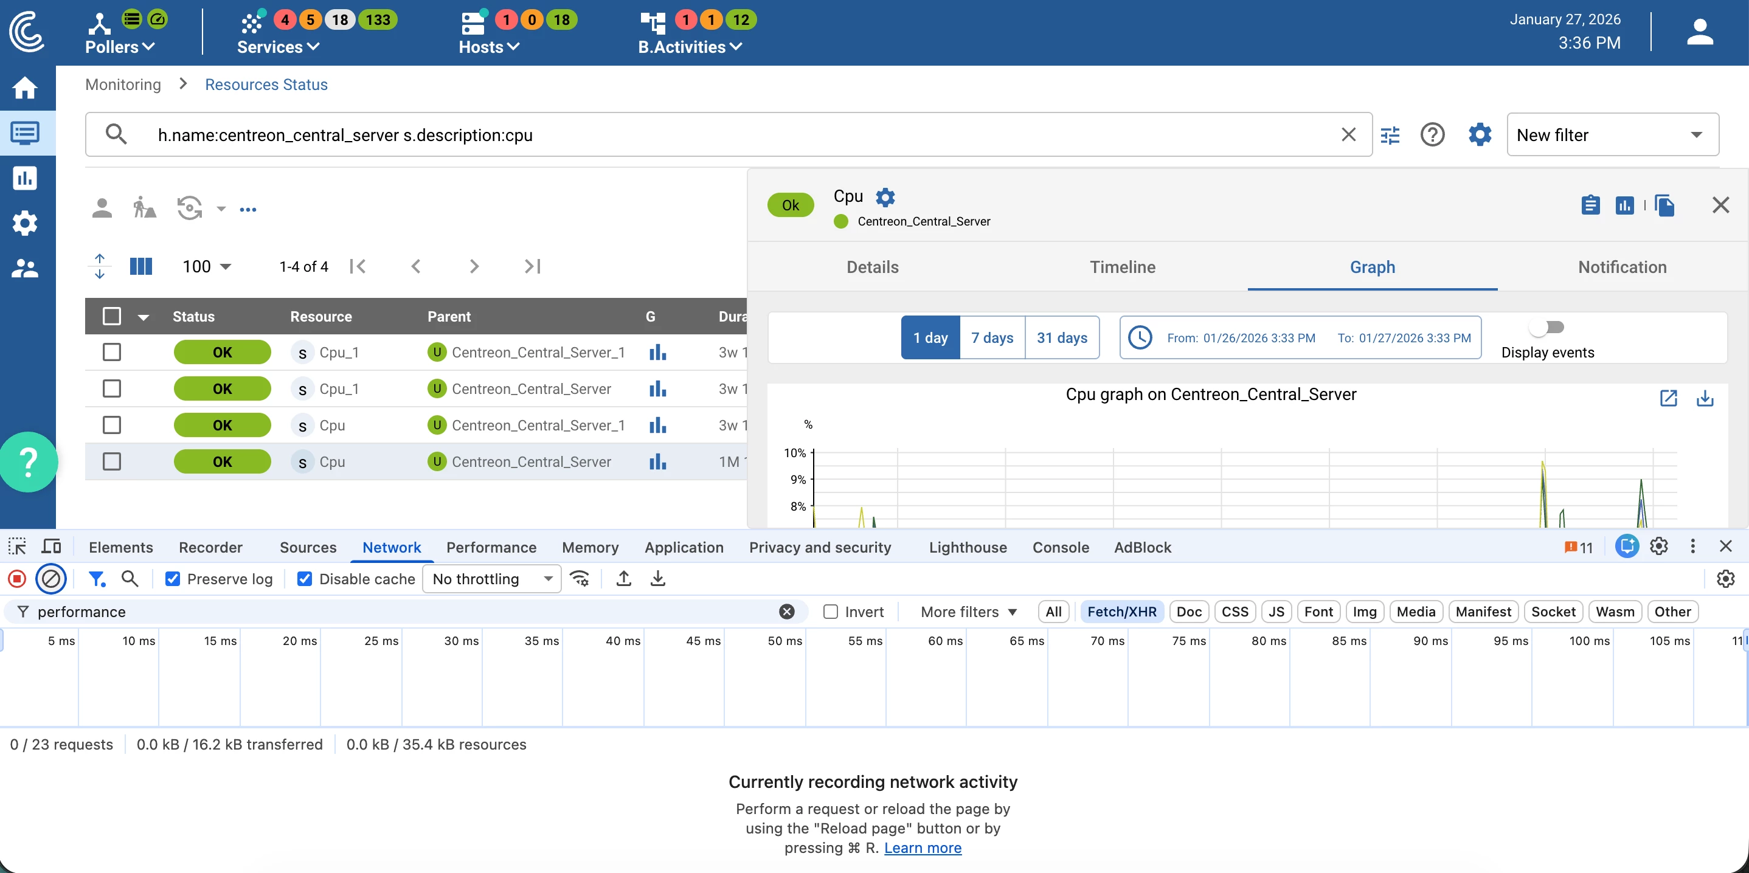
Task: Click the acknowledge person icon
Action: (102, 208)
